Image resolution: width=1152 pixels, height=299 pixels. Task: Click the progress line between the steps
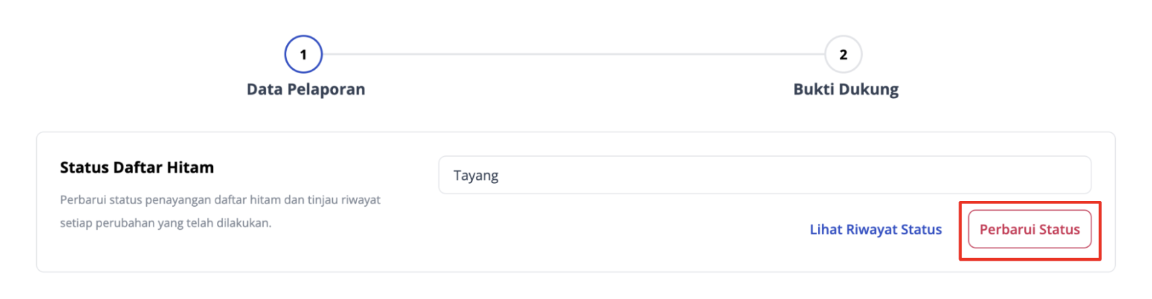[573, 54]
